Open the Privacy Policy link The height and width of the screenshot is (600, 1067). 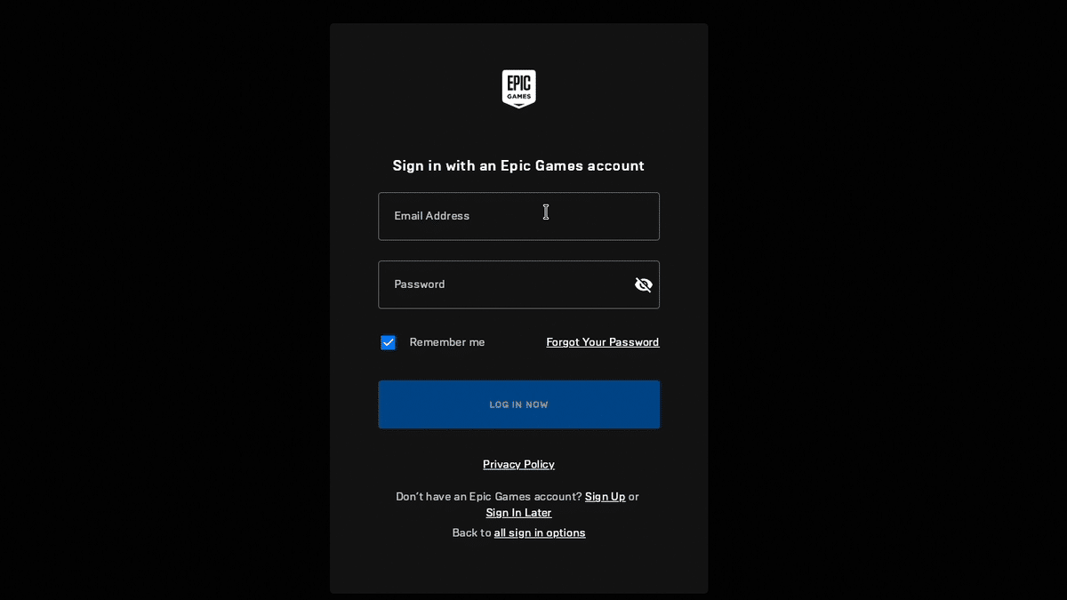(518, 464)
